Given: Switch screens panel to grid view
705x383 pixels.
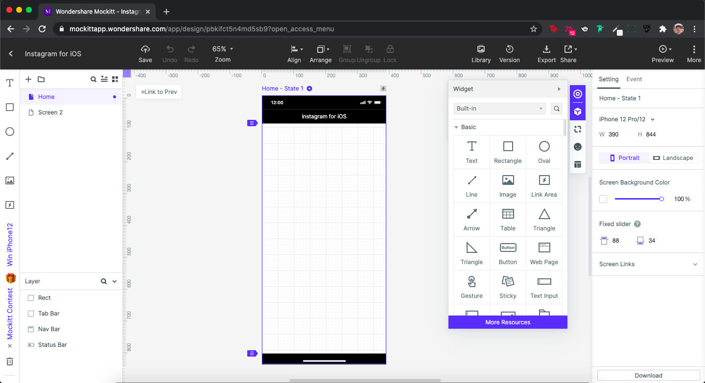Looking at the screenshot, I should point(115,79).
